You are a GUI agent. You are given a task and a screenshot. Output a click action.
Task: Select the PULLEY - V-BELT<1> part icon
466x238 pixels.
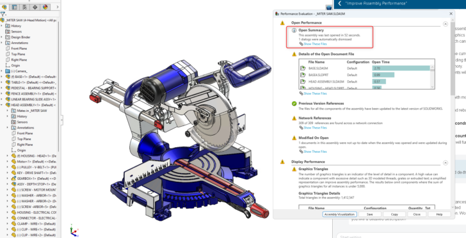click(13, 167)
